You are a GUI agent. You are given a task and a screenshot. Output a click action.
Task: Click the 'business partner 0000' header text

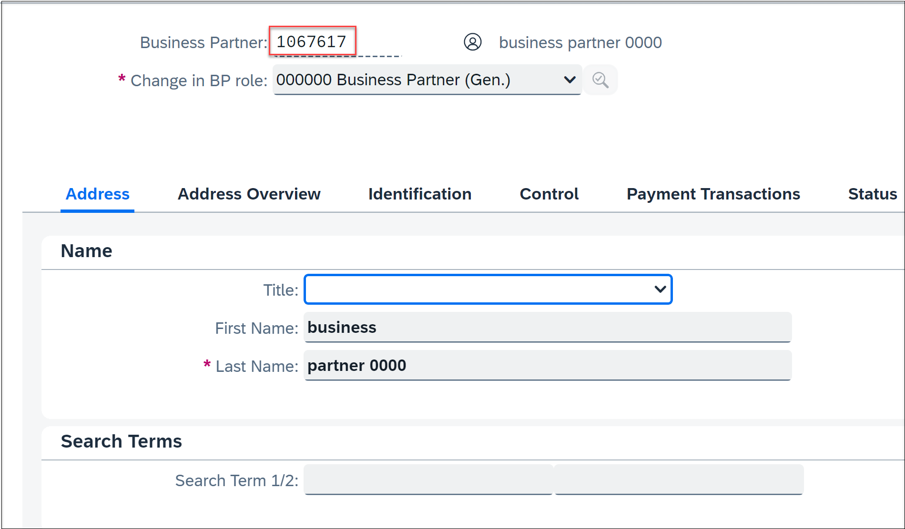(580, 42)
